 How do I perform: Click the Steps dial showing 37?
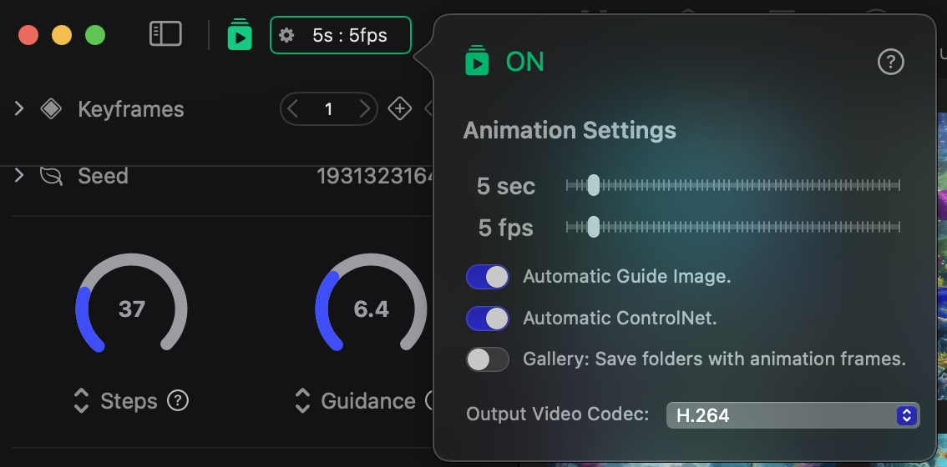point(131,309)
